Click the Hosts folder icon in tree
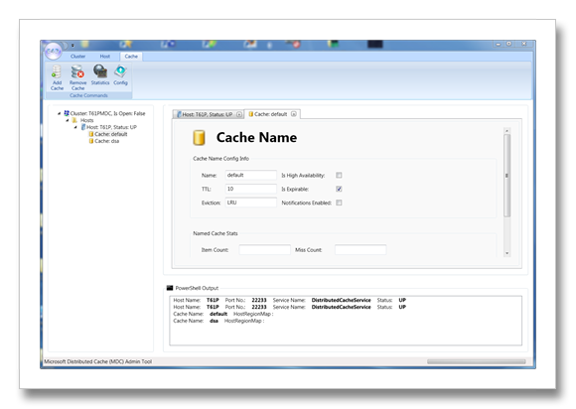This screenshot has width=576, height=409. tap(74, 120)
